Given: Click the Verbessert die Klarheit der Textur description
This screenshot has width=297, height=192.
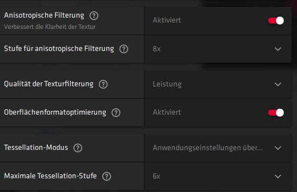Looking at the screenshot, I should (x=50, y=27).
